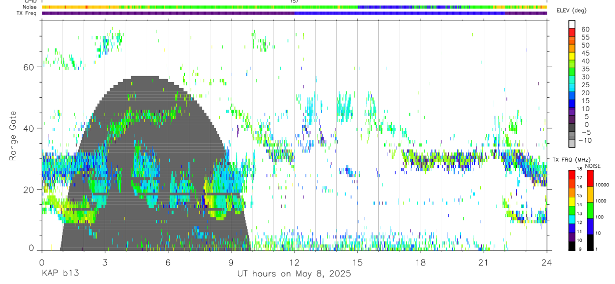Click the 1000 label on NOISE legend

click(x=600, y=201)
